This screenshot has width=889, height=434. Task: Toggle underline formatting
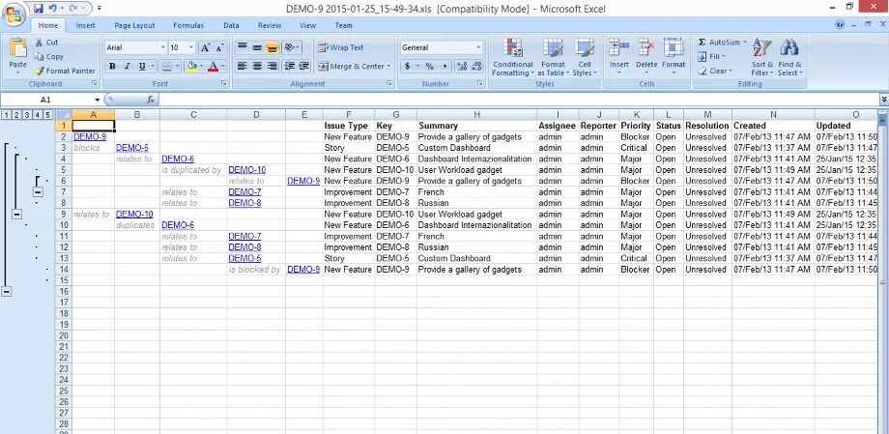click(x=141, y=67)
